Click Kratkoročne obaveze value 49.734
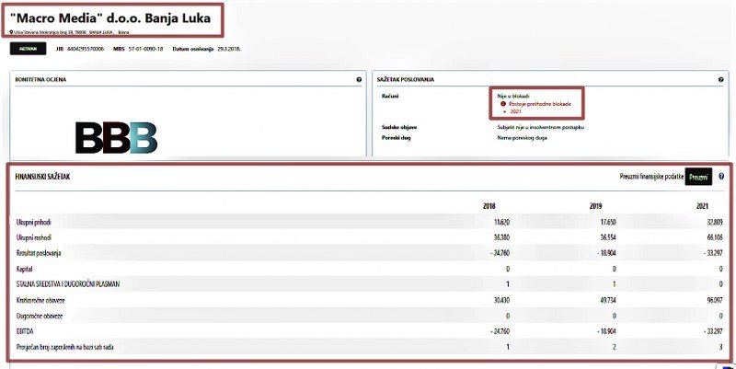Screen dimensions: 736x369 [x=607, y=301]
